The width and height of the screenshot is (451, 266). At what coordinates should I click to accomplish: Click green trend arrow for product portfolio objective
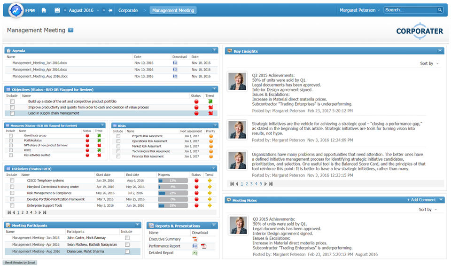click(x=210, y=102)
